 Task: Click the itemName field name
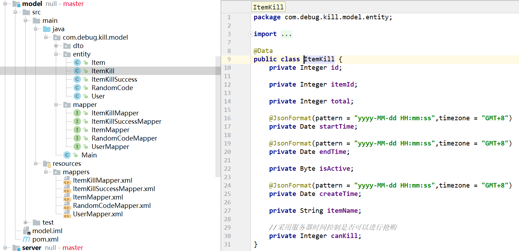tap(342, 211)
